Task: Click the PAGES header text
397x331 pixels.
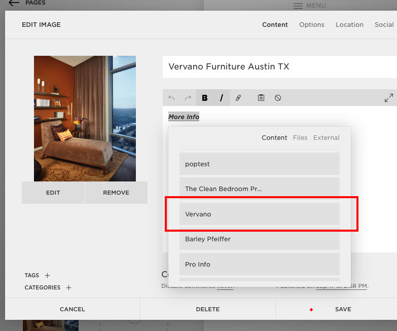Action: click(35, 3)
